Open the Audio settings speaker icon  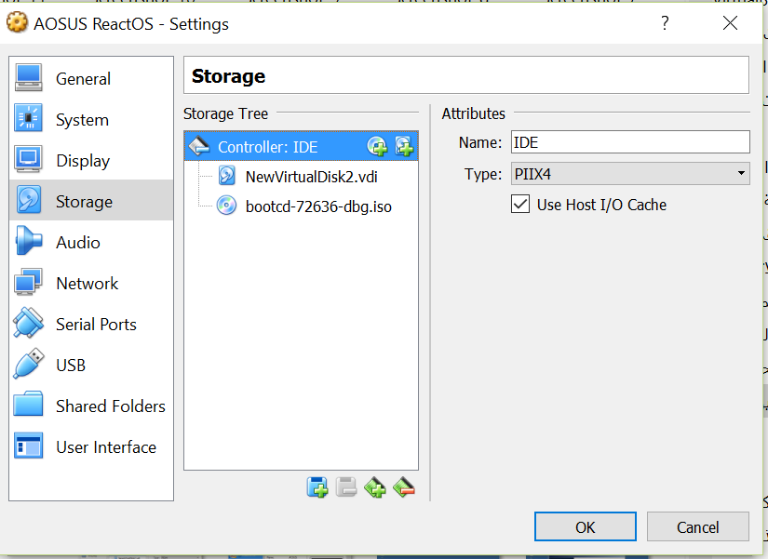[x=29, y=243]
